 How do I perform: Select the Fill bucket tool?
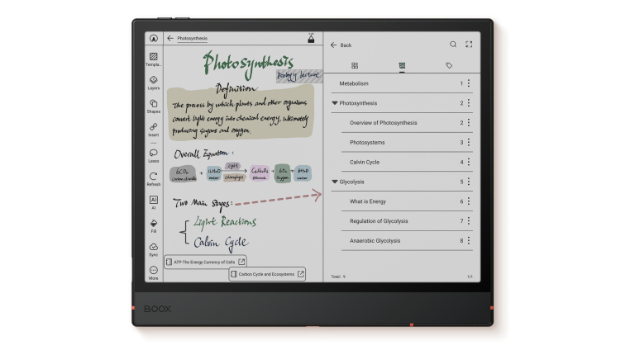(153, 224)
